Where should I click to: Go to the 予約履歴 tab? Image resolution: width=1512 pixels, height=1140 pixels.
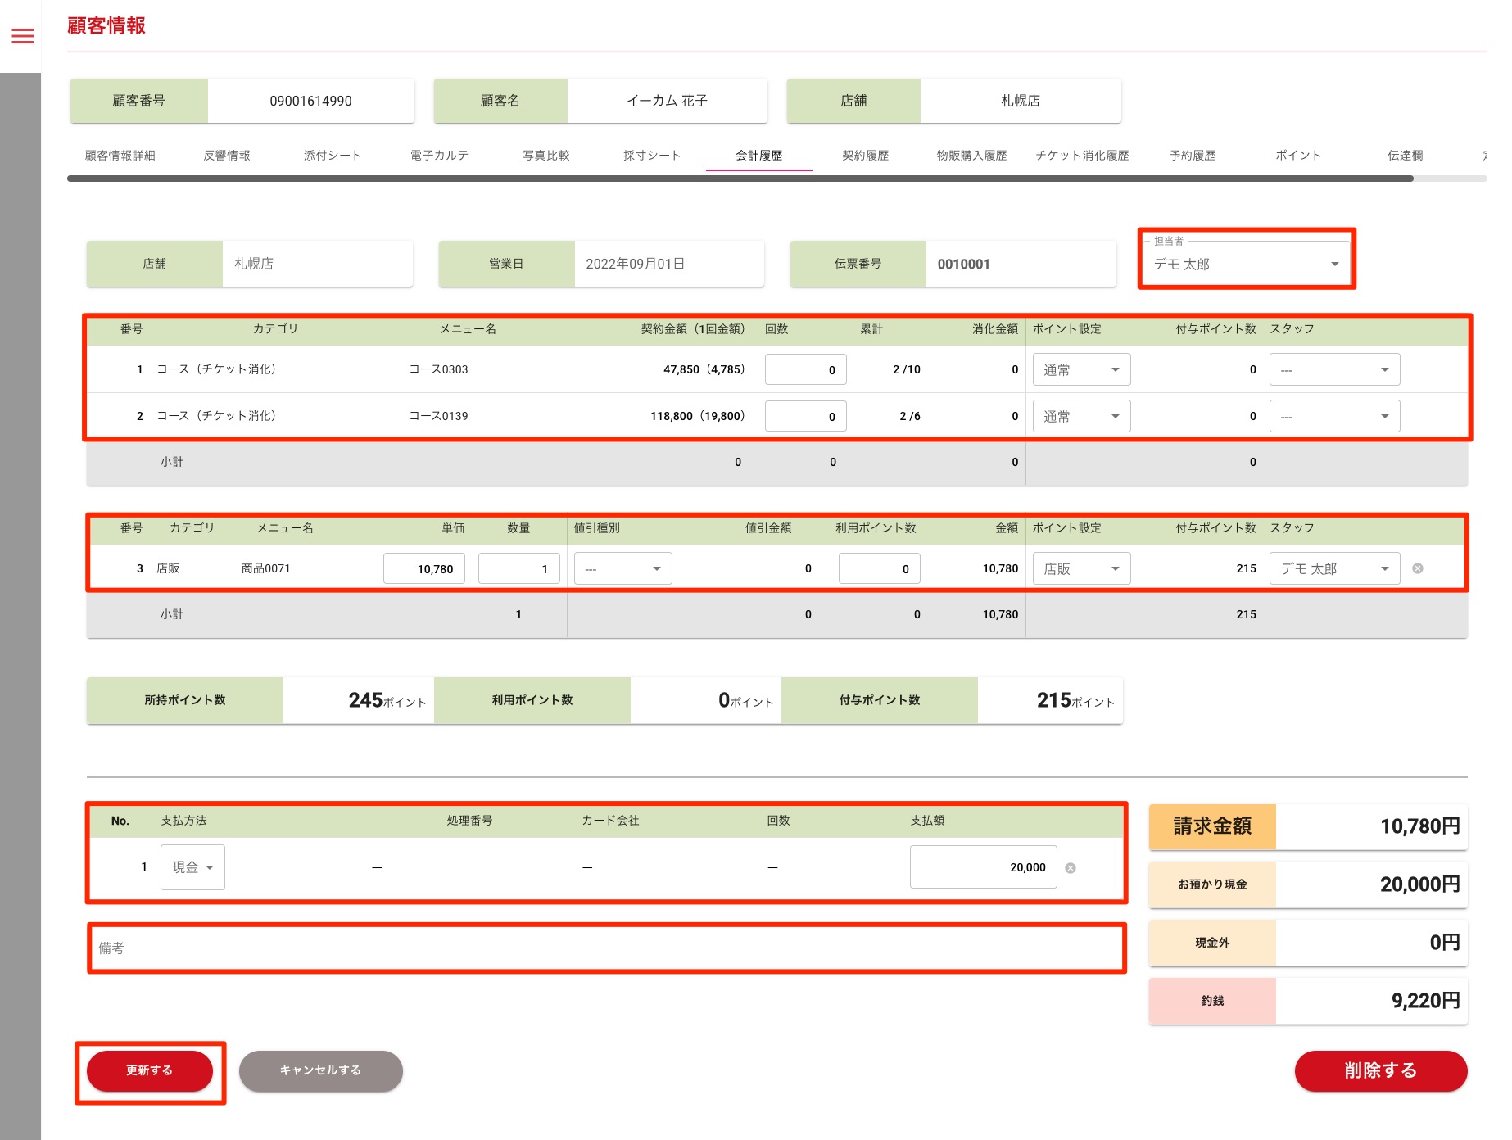(1192, 156)
